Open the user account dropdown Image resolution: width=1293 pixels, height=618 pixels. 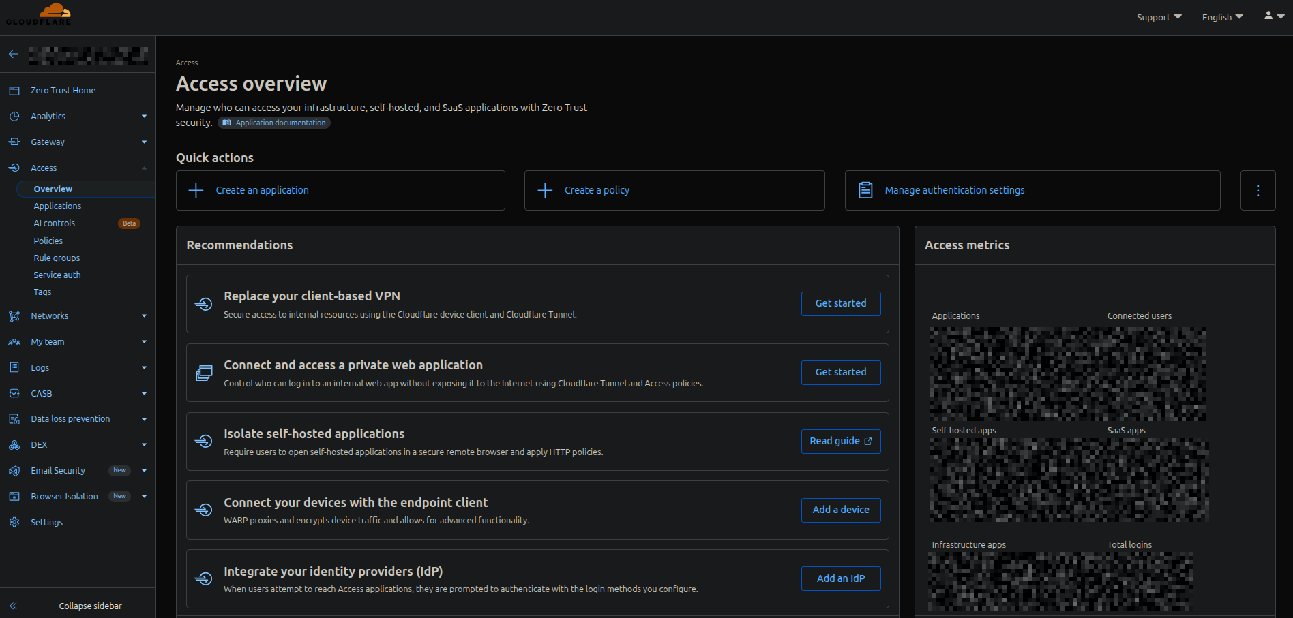click(x=1274, y=16)
